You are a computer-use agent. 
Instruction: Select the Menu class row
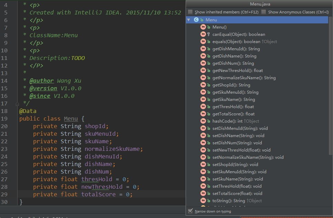coord(257,20)
